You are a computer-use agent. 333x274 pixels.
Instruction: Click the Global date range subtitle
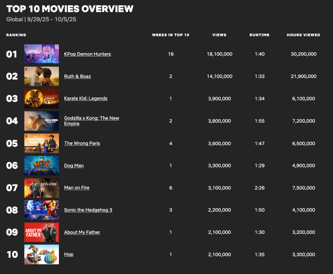point(41,19)
